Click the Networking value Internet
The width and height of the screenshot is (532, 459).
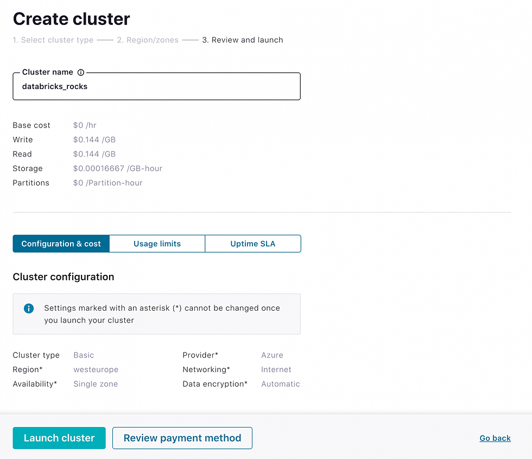(x=276, y=369)
